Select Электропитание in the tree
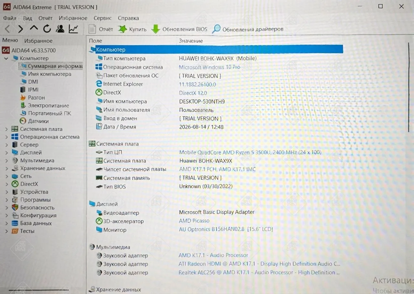This screenshot has height=294, width=414. [45, 106]
